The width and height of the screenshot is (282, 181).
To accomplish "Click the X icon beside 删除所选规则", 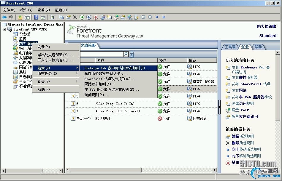I will (228, 143).
